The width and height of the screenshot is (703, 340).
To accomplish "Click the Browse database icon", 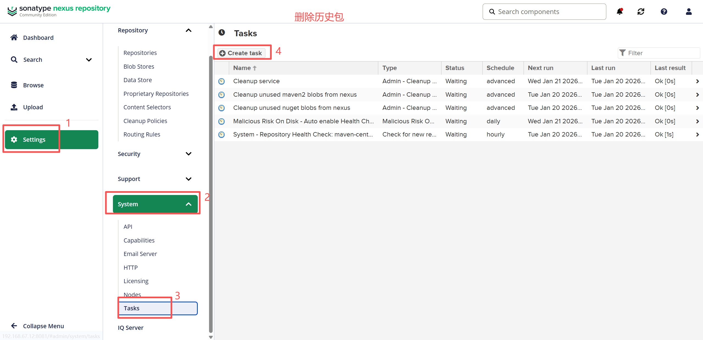I will (14, 85).
